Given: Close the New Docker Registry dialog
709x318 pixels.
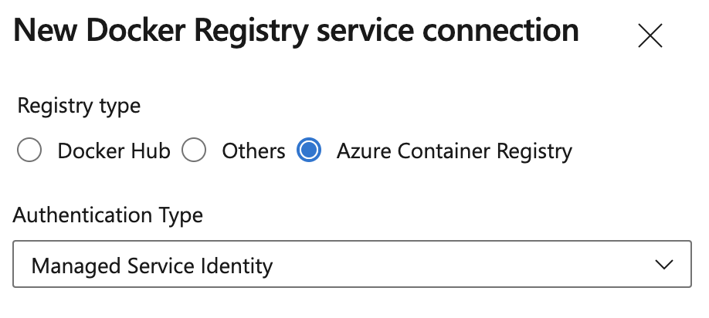Looking at the screenshot, I should (x=650, y=36).
